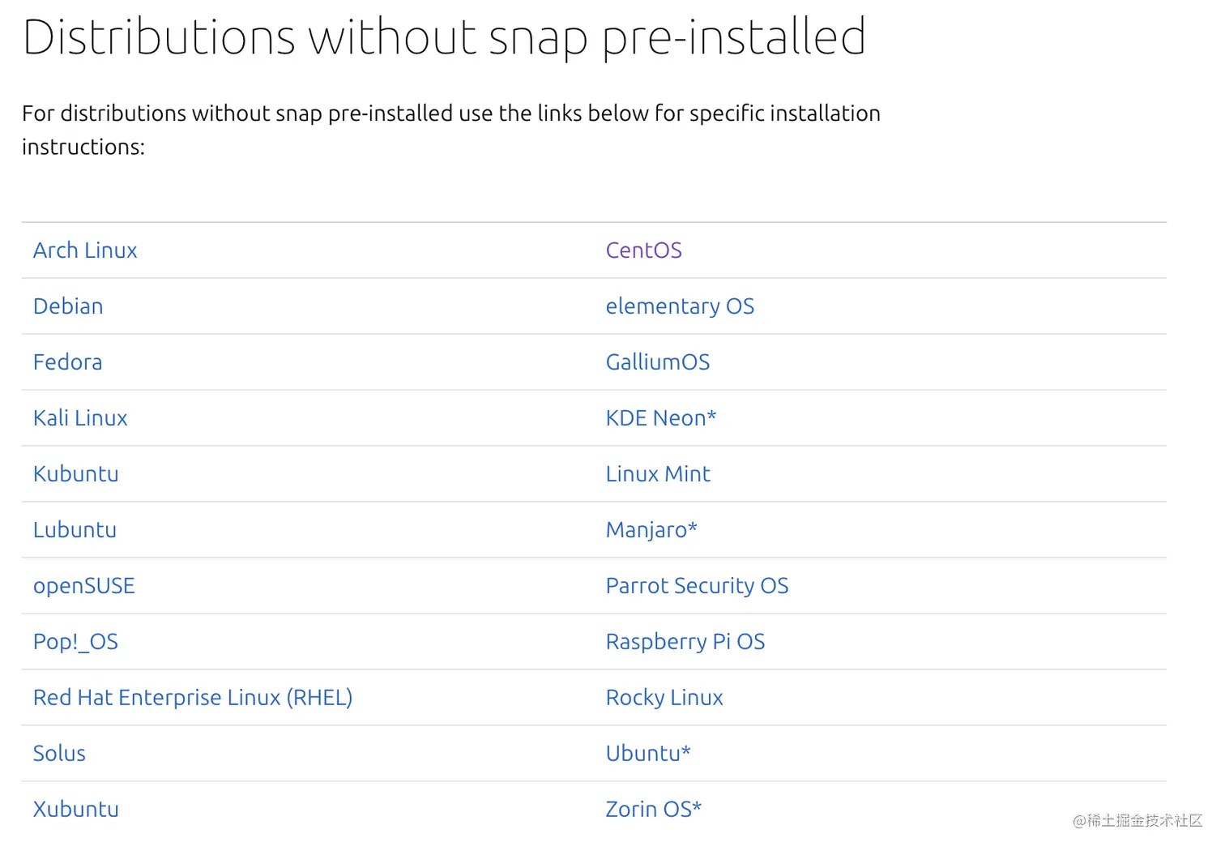Open Debian installation instructions
1225x851 pixels.
68,306
